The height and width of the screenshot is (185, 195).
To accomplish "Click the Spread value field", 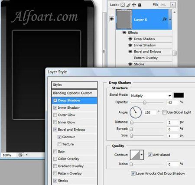I will click(x=173, y=129).
